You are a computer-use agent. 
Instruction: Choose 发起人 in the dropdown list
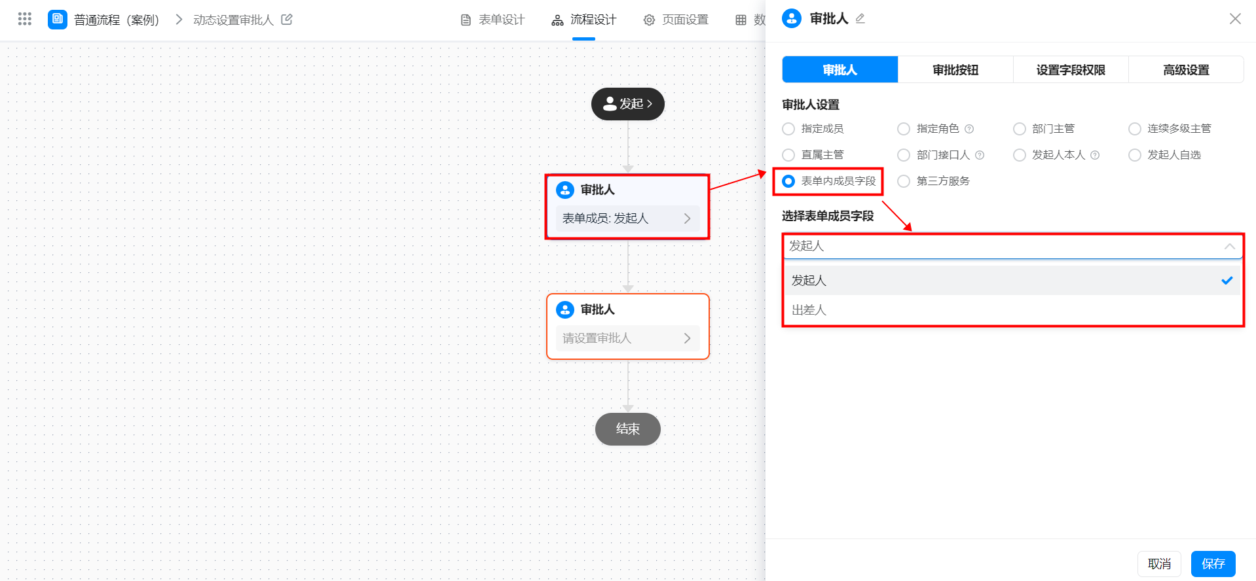1012,280
